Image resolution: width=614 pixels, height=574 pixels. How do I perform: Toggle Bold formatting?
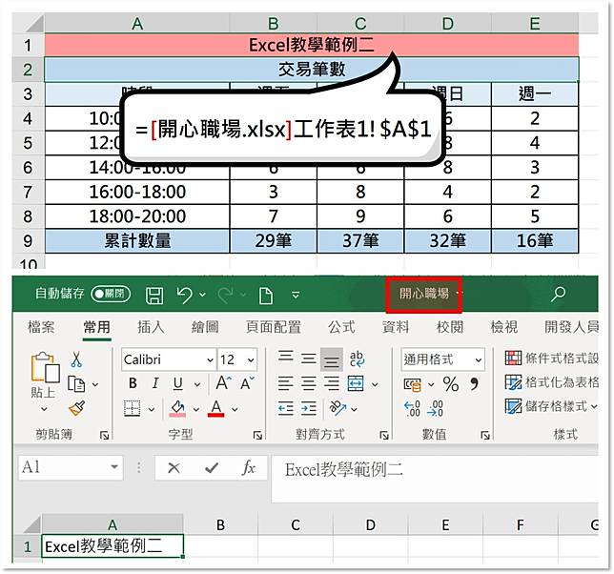tap(131, 384)
